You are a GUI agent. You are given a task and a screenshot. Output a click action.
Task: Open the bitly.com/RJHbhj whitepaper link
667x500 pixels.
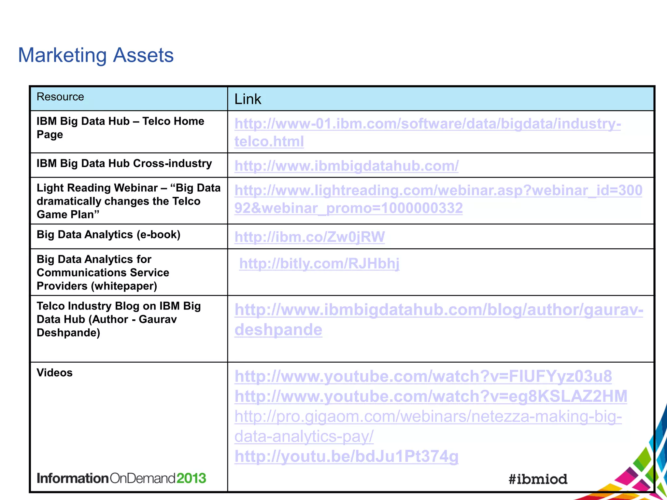[319, 264]
